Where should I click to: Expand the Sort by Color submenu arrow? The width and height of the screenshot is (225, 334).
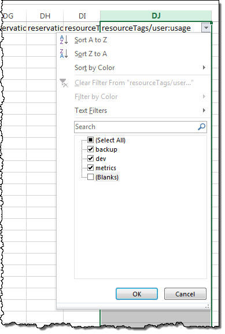click(x=204, y=68)
